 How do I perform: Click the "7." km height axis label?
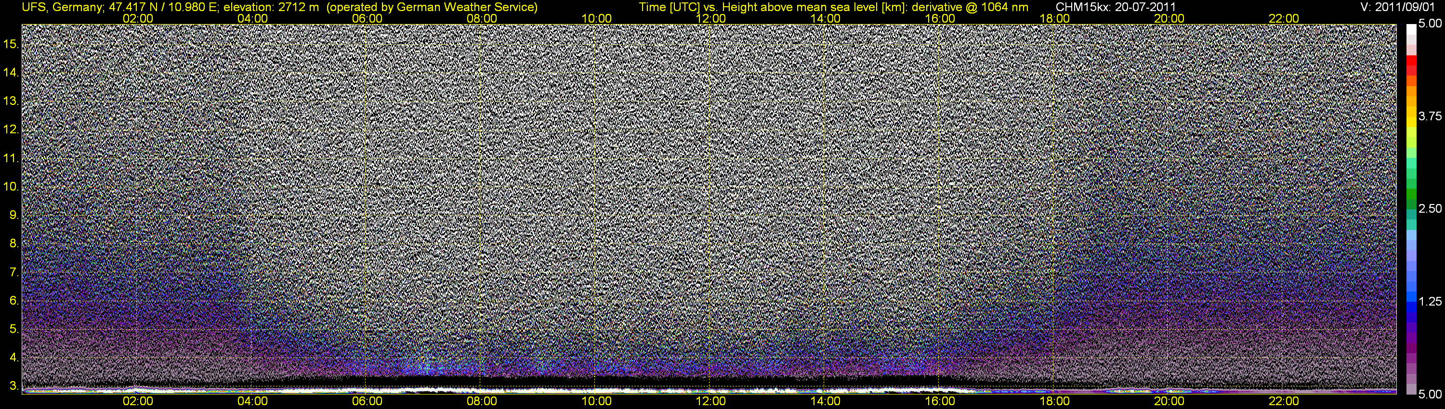point(14,272)
